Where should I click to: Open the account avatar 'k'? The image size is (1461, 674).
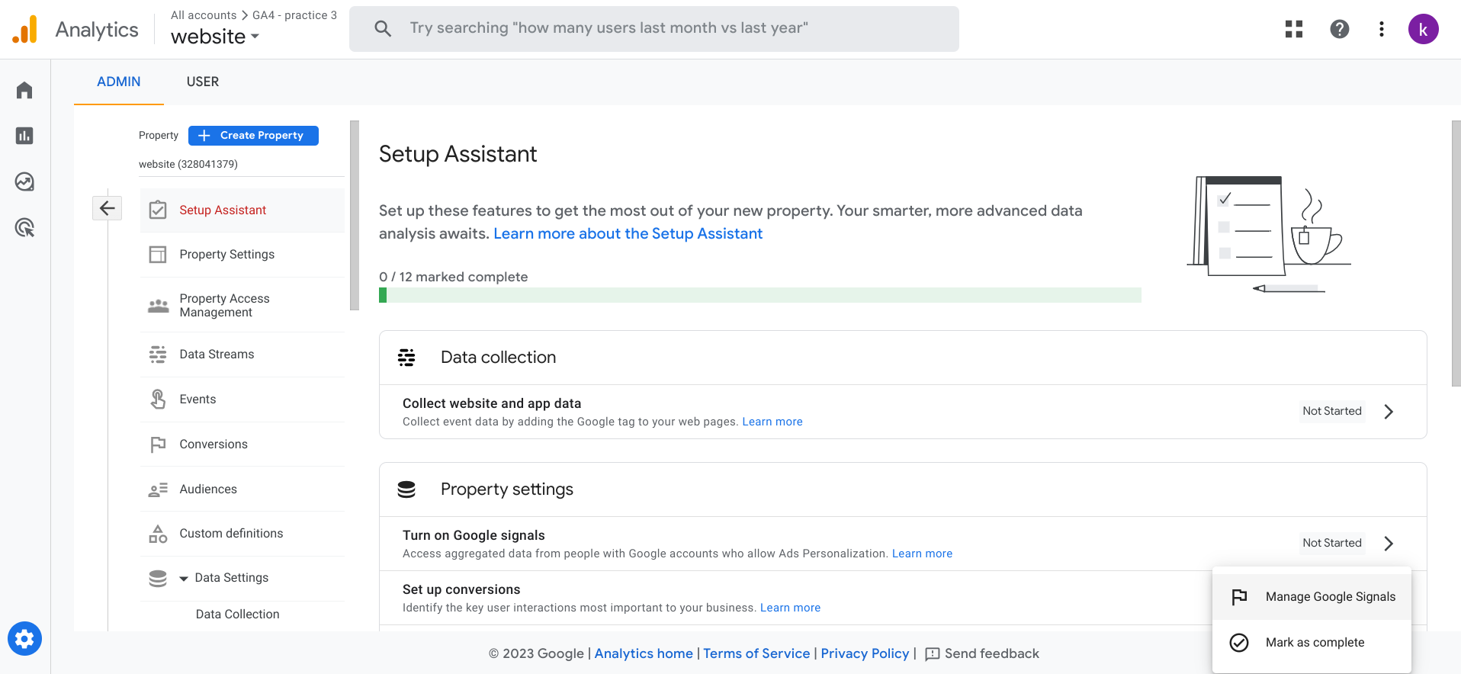coord(1423,29)
